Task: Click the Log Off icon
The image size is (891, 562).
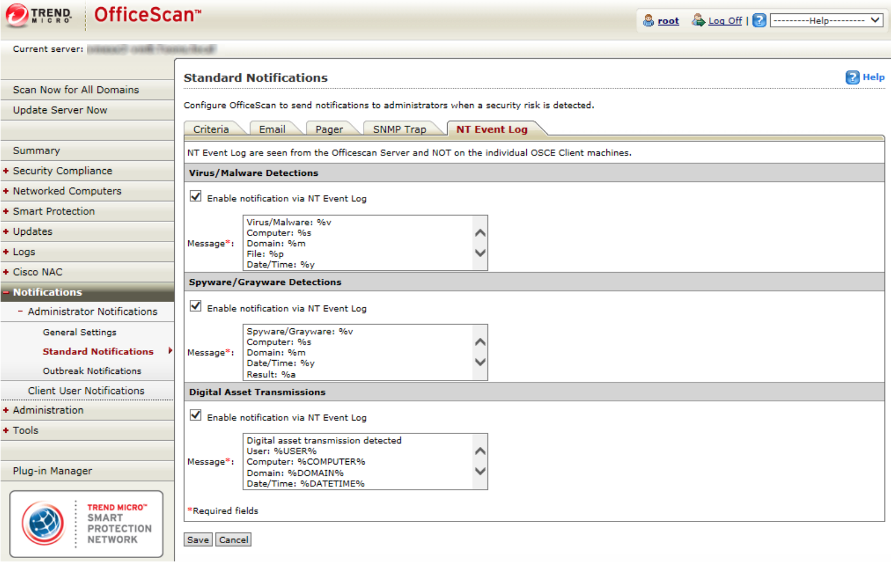Action: click(x=698, y=21)
